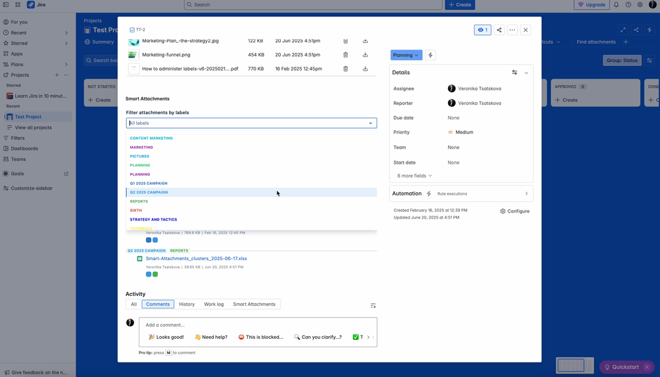Image resolution: width=660 pixels, height=377 pixels.
Task: Switch to the Smart Attachments activity tab
Action: point(254,304)
